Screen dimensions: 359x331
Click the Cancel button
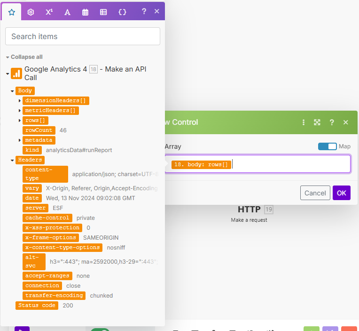click(315, 193)
